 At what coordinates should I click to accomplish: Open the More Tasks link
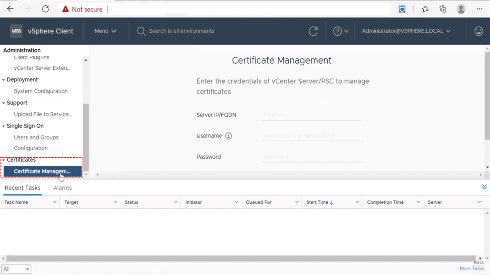[471, 269]
